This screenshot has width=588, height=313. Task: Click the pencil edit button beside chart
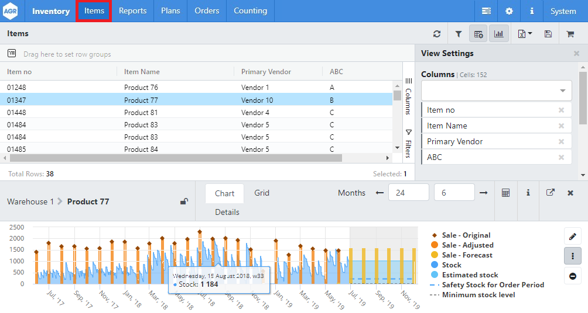(572, 236)
